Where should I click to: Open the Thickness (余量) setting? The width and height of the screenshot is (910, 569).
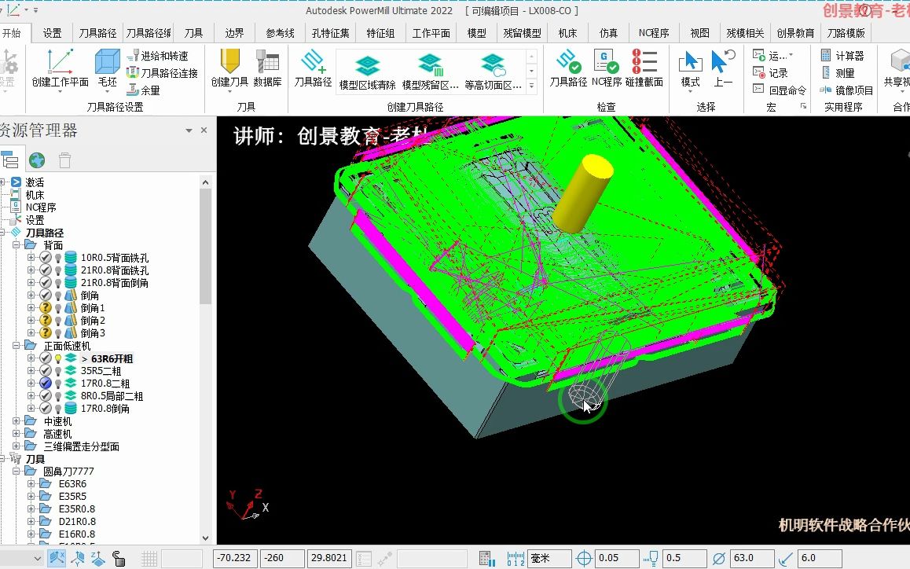[x=143, y=90]
